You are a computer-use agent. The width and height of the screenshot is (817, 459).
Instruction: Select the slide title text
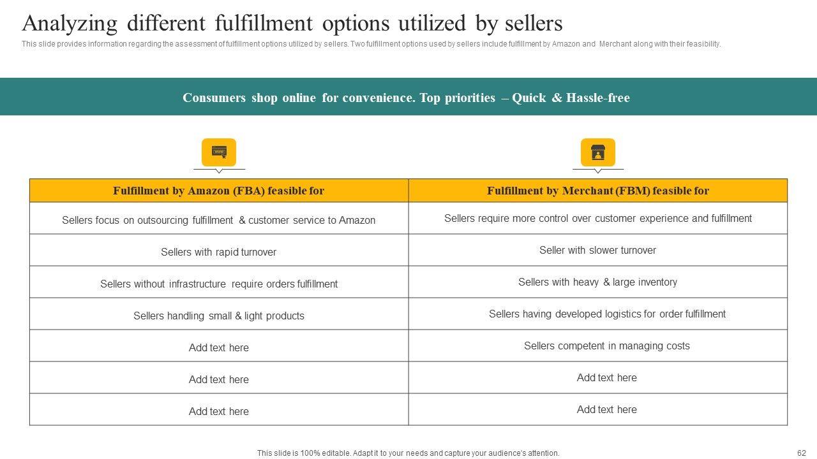292,24
